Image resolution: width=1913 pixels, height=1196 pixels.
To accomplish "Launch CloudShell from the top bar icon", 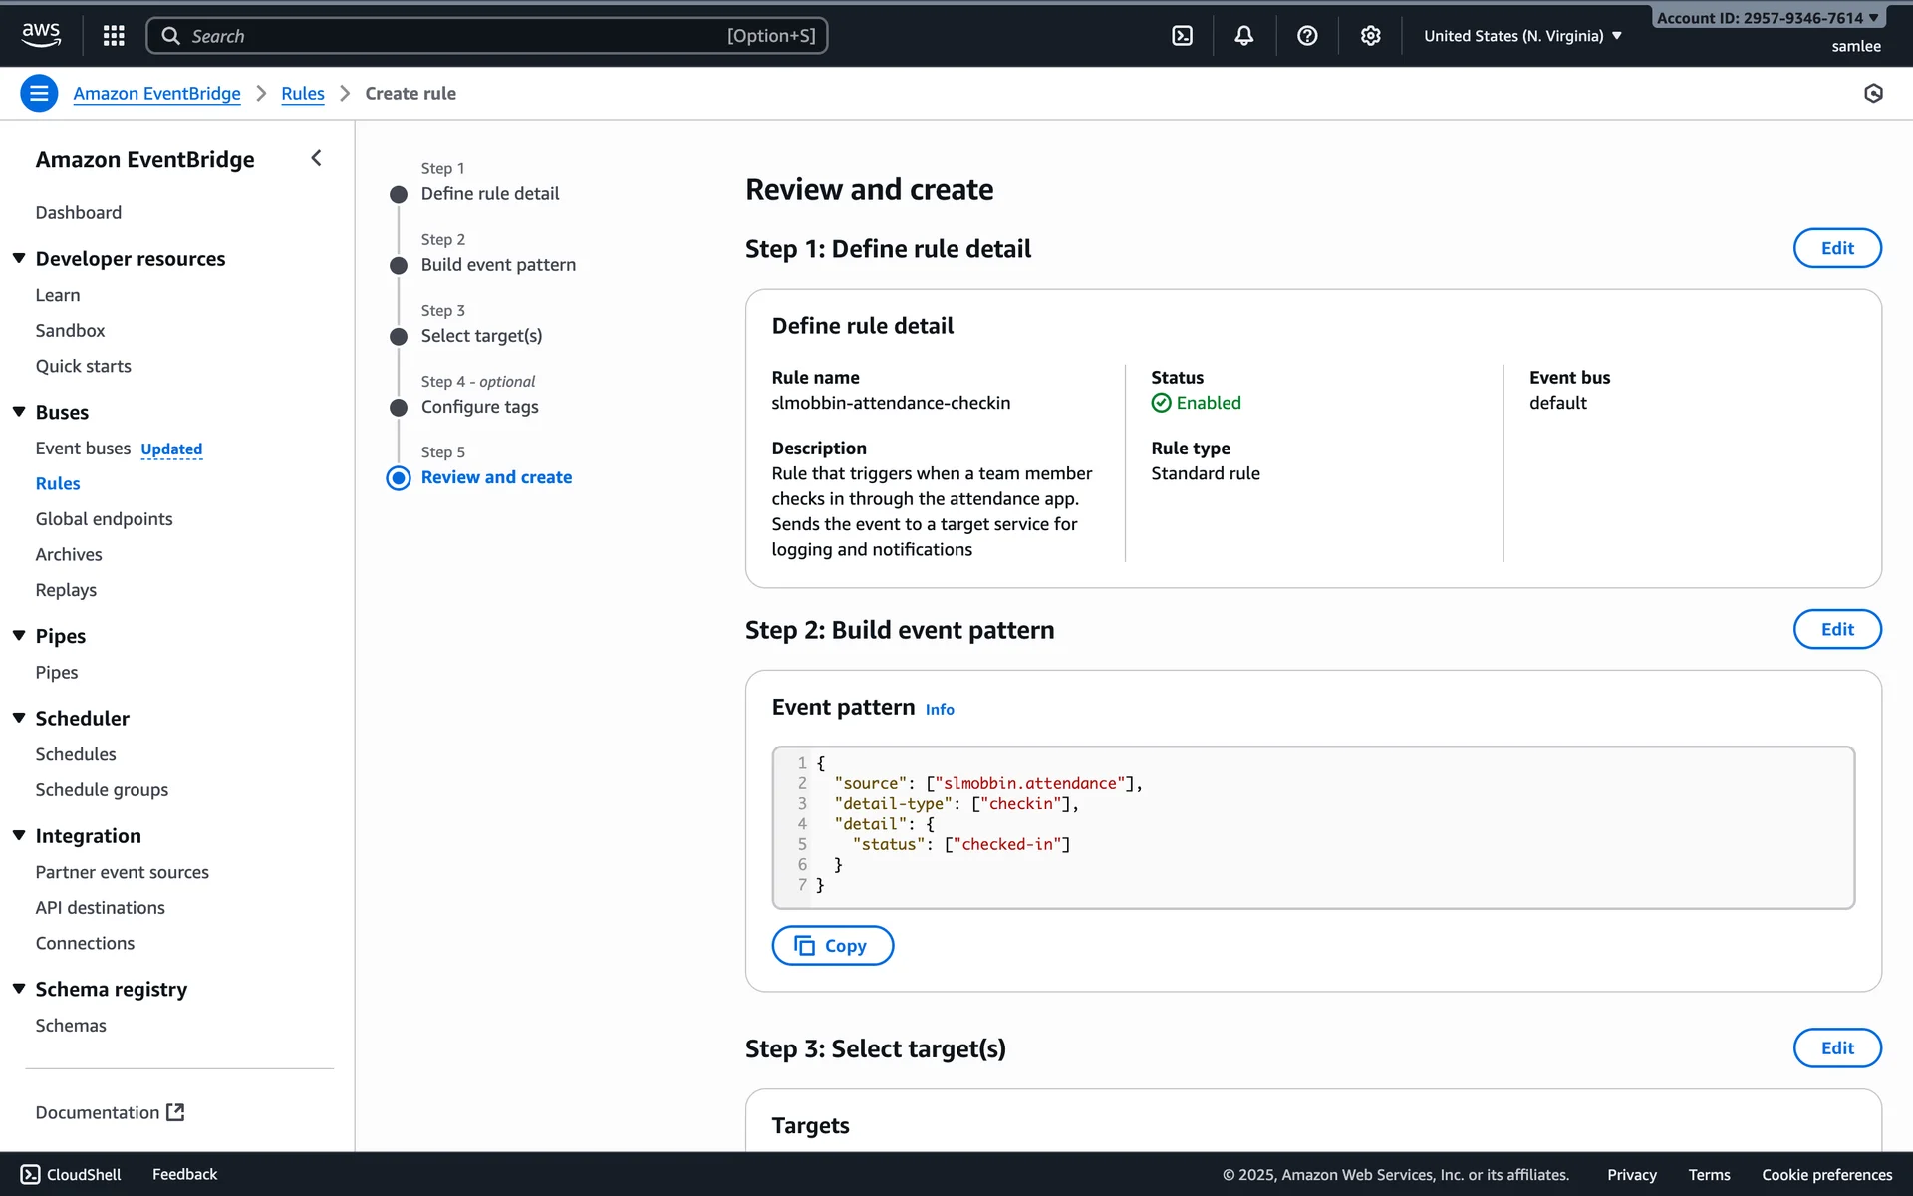I will pyautogui.click(x=1182, y=36).
